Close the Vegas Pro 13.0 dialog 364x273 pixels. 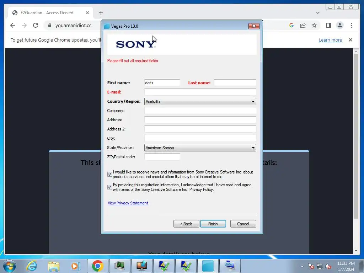254,26
